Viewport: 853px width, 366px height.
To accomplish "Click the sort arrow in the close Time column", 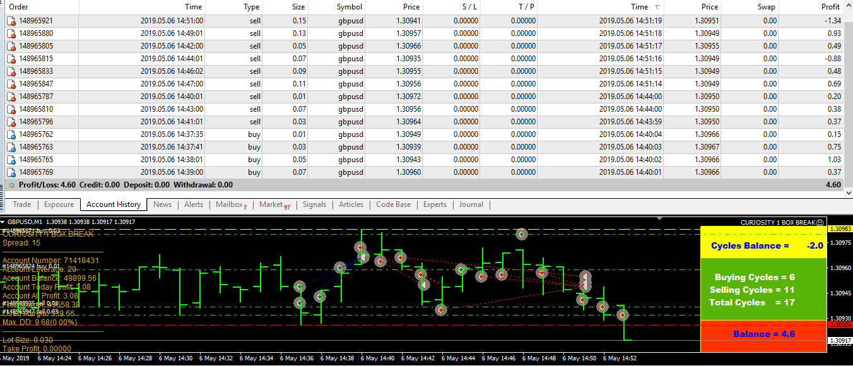I will [x=658, y=8].
